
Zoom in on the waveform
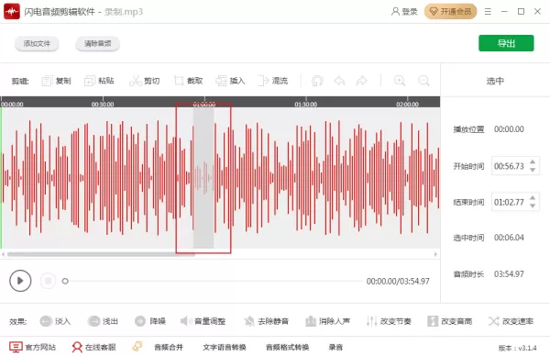pos(400,81)
